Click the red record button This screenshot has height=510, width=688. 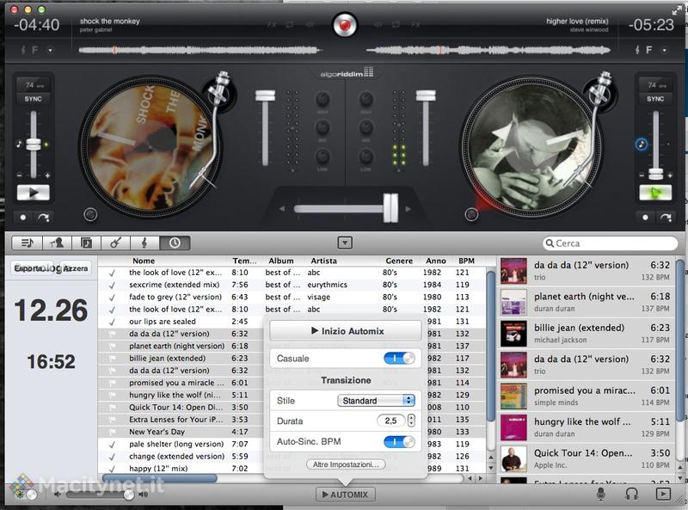345,26
